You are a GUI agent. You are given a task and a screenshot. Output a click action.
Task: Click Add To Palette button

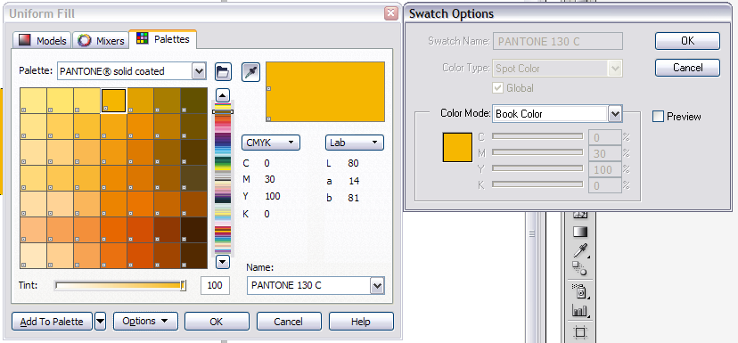tap(52, 322)
